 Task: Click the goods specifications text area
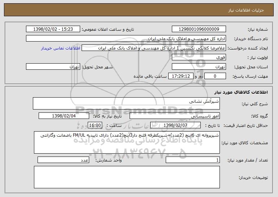coord(127,142)
